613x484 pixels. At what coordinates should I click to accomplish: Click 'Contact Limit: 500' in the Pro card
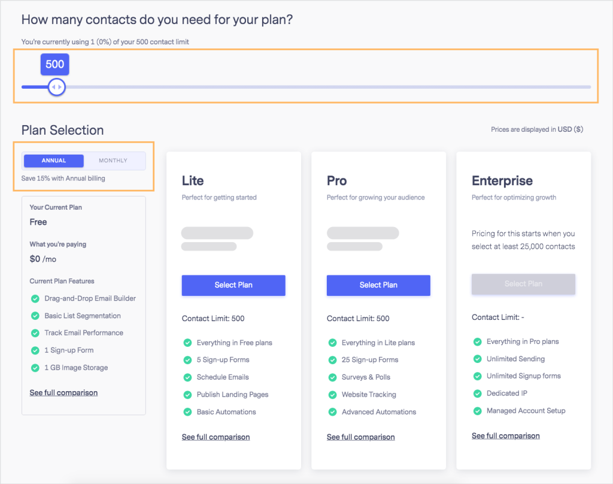pos(358,319)
